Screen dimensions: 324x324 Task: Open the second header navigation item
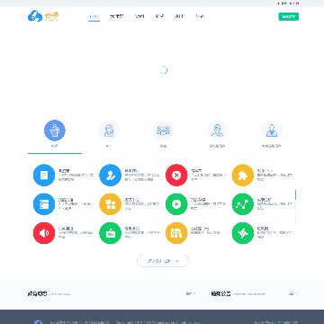[x=116, y=16]
